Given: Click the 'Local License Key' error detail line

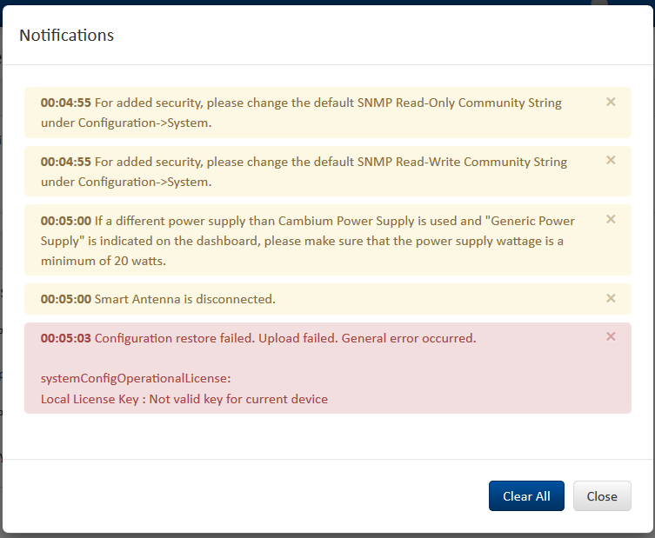Looking at the screenshot, I should tap(184, 399).
